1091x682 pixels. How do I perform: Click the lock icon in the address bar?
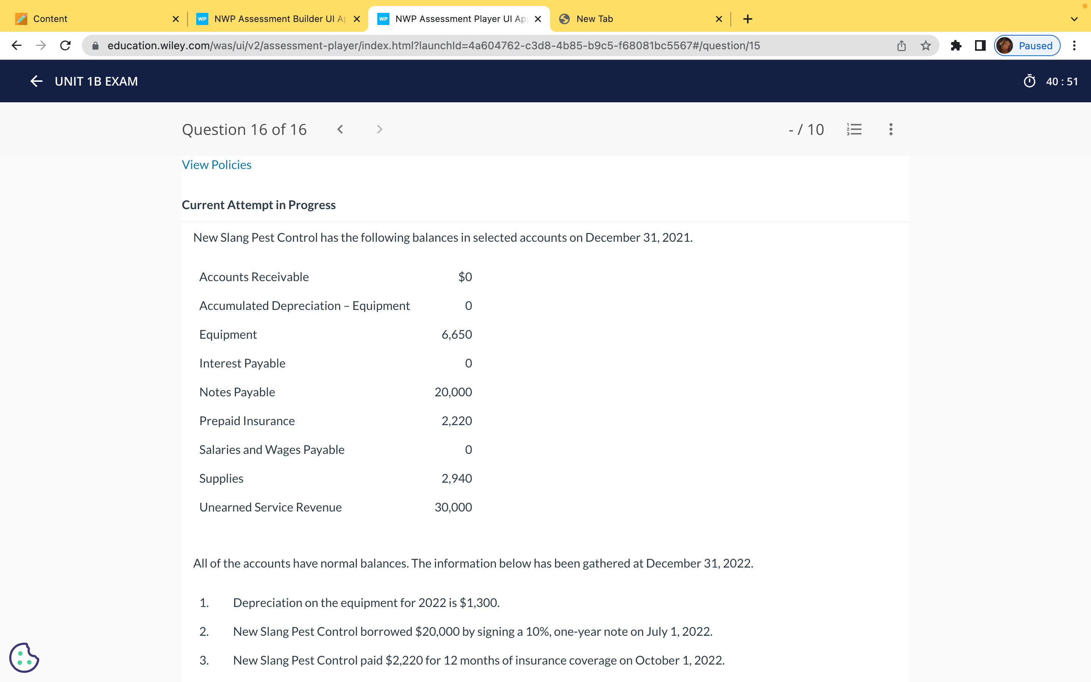tap(95, 45)
